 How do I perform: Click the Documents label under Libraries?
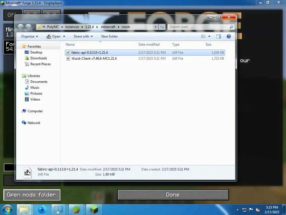tap(39, 81)
